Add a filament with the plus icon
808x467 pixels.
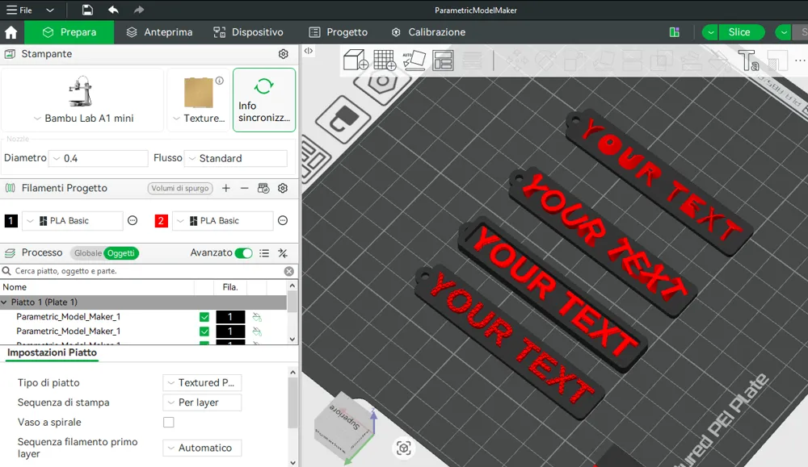(225, 188)
